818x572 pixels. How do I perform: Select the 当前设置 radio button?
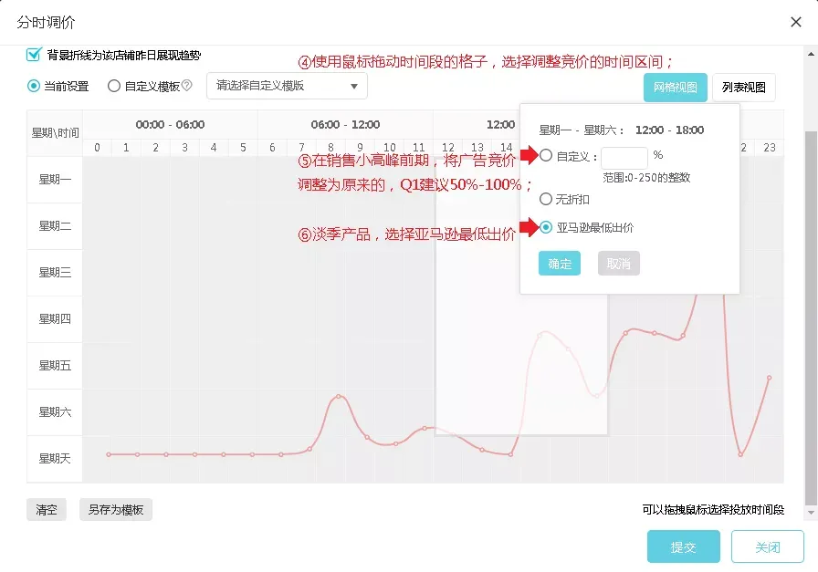[34, 86]
